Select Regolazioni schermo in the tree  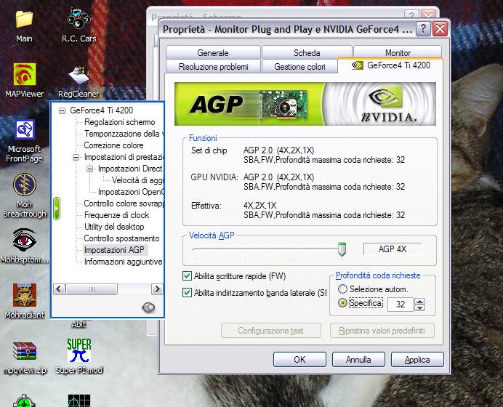click(x=119, y=122)
